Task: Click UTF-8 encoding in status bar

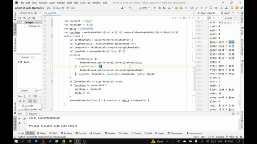Action: point(210,137)
